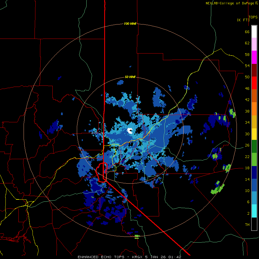This screenshot has height=259, width=259.
Task: Select the legend value 10
Action: [x=247, y=191]
